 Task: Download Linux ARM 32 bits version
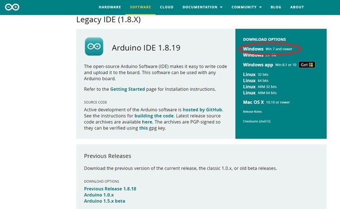[x=260, y=86]
